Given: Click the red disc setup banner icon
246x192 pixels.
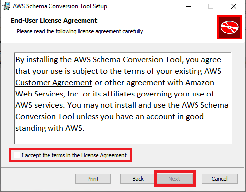Looking at the screenshot, I should 229,27.
